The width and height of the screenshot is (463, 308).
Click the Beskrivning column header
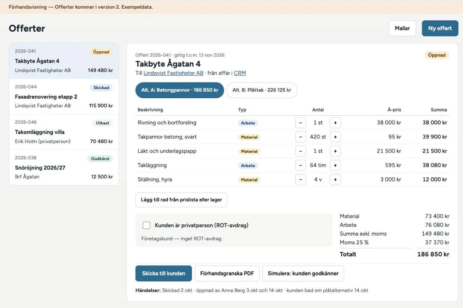tap(150, 109)
